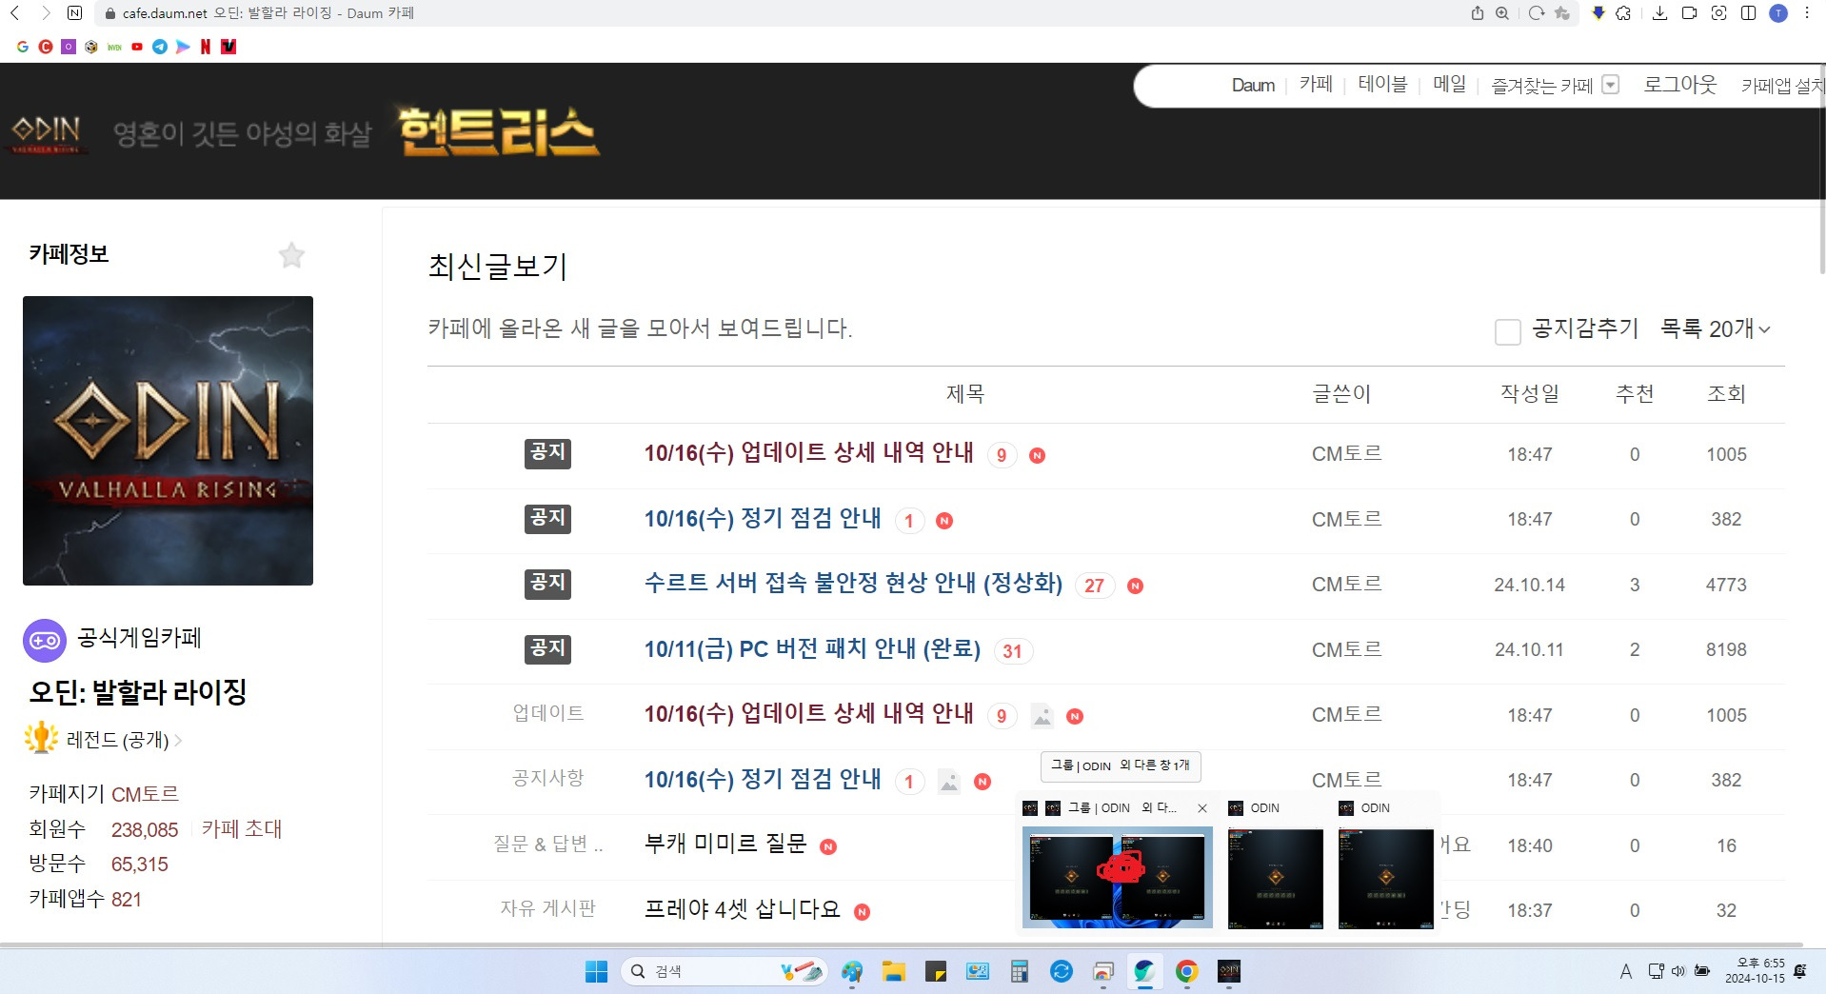
Task: Add cafe to favorites with star icon
Action: pos(291,255)
